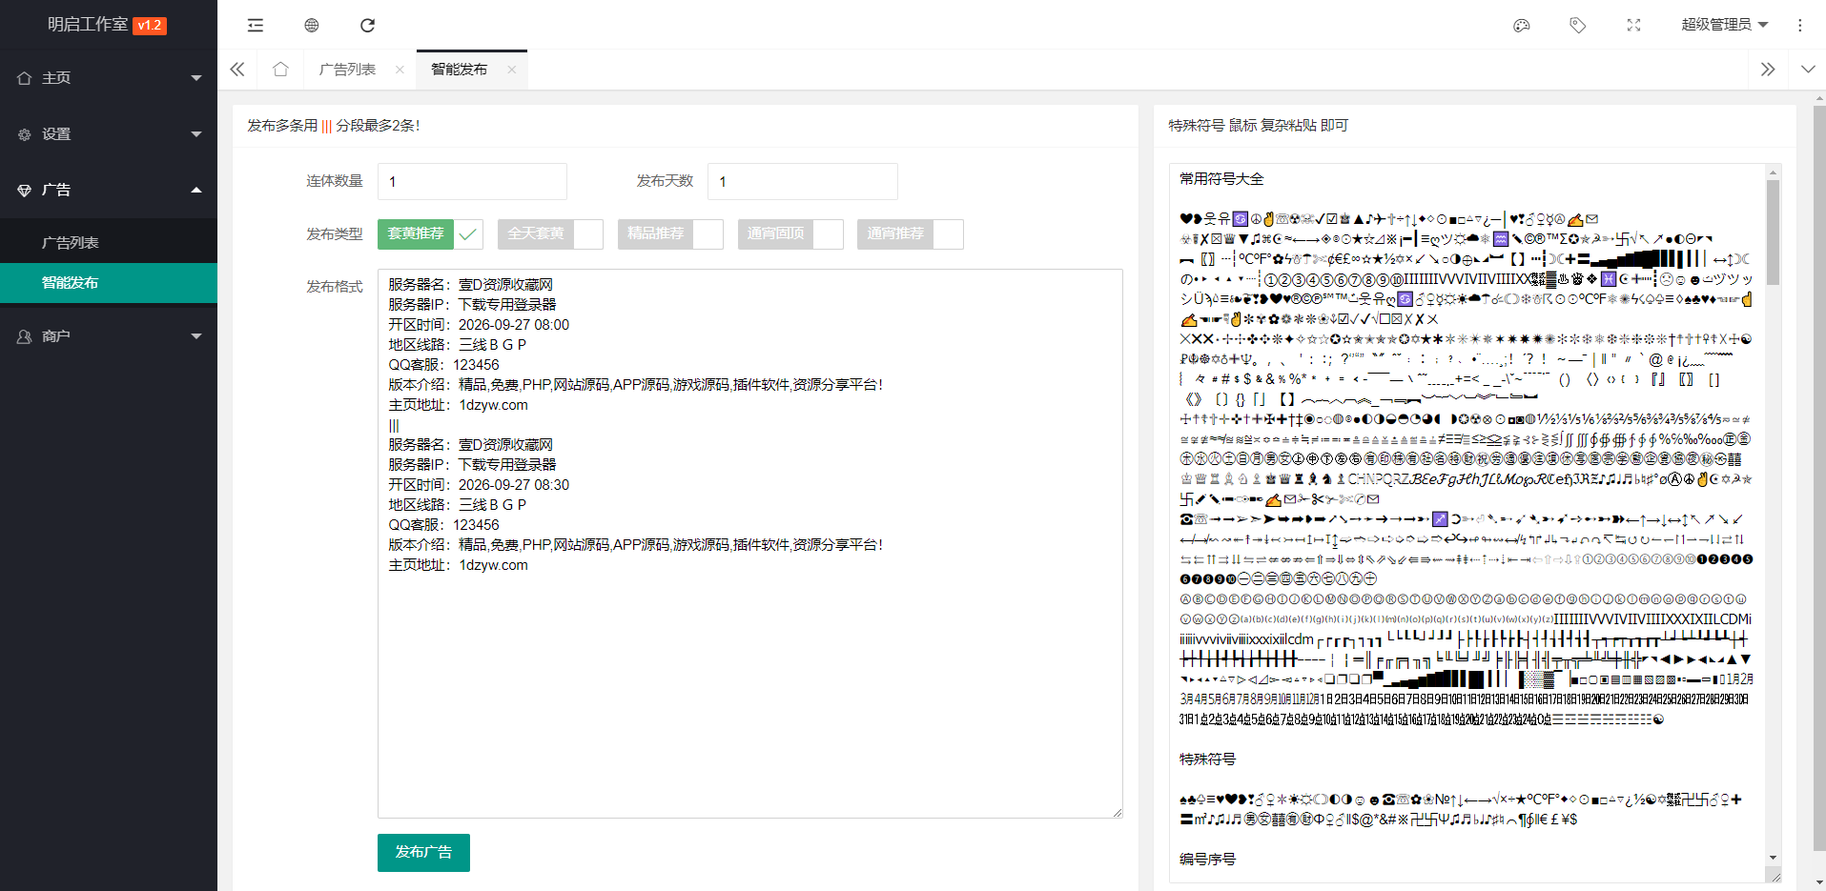The image size is (1826, 891).
Task: Toggle the sidebar collapse icon
Action: coord(255,25)
